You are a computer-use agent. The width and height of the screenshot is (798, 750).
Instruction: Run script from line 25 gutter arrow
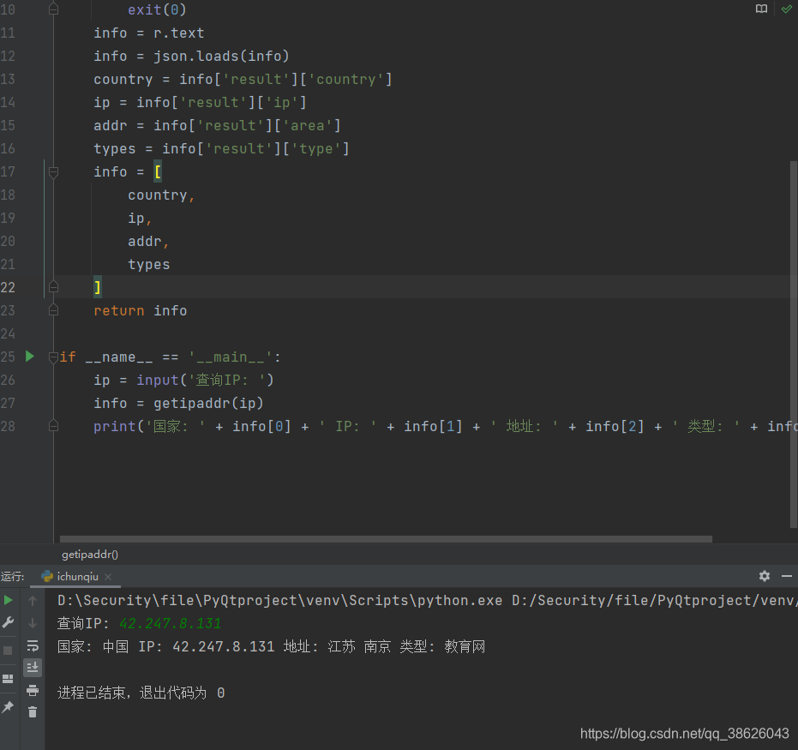pyautogui.click(x=29, y=357)
